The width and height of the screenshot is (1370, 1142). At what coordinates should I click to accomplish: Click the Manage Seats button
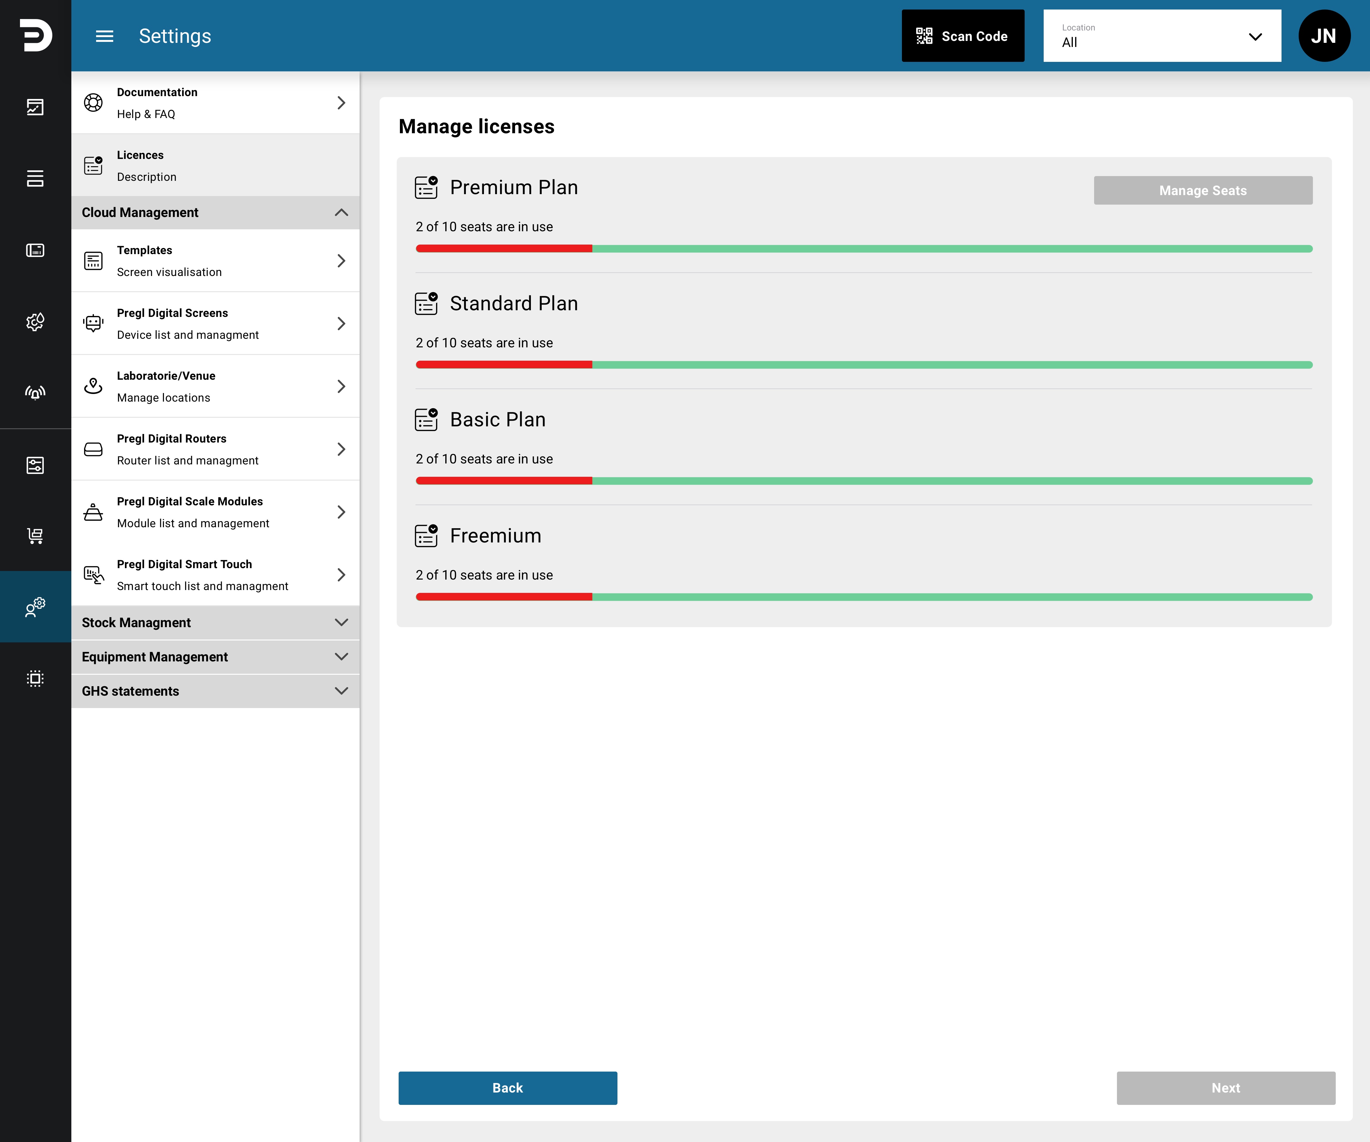1203,191
